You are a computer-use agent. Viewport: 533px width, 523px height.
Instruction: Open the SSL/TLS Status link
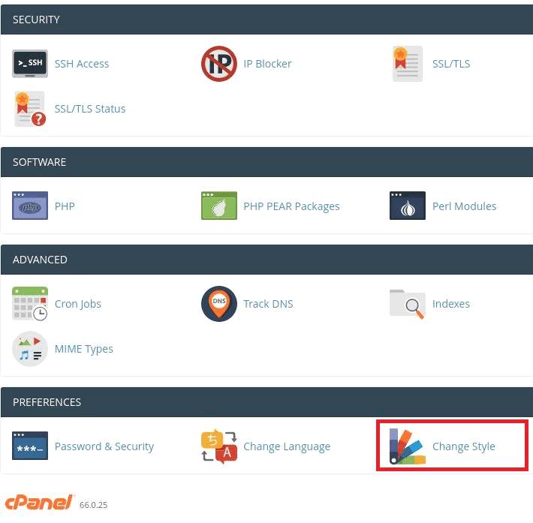coord(90,109)
